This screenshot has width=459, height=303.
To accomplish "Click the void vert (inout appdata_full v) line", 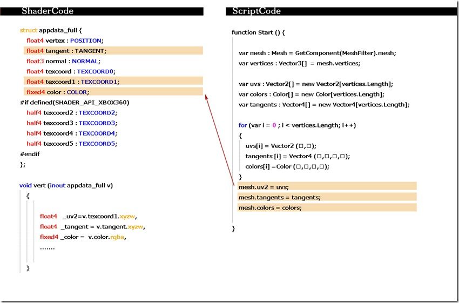I will pyautogui.click(x=66, y=185).
